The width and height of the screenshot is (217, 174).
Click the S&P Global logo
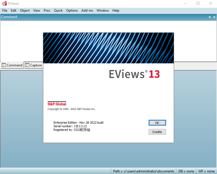(x=57, y=103)
